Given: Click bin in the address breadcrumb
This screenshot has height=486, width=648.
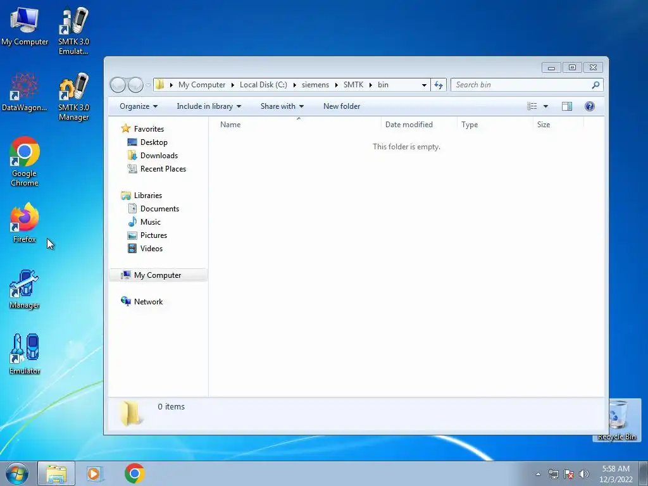Looking at the screenshot, I should point(383,85).
